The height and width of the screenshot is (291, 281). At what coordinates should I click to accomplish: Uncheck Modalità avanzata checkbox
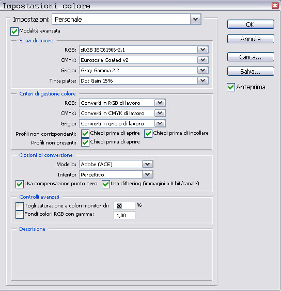coord(14,31)
